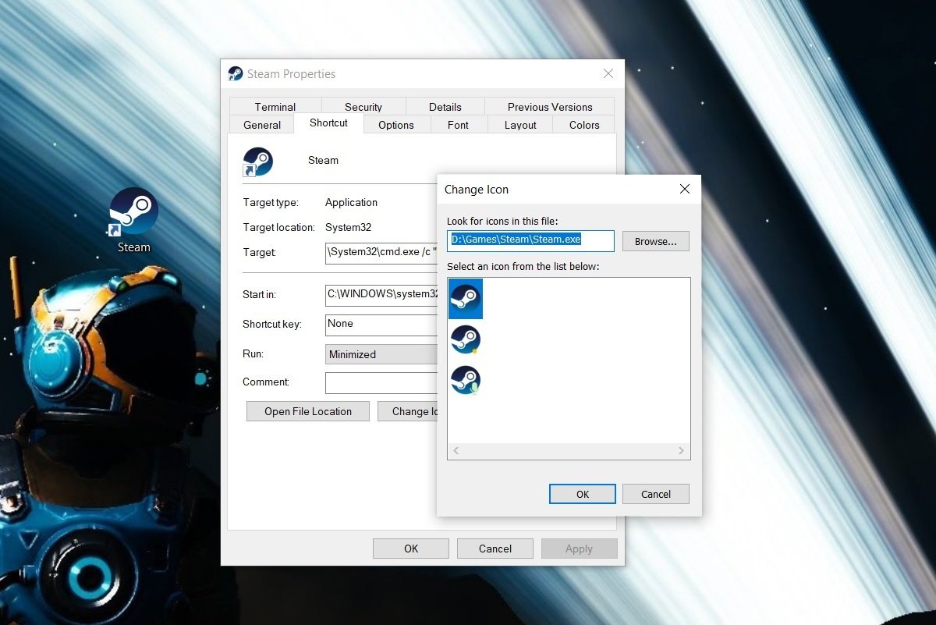This screenshot has height=625, width=936.
Task: Select the Steam icon with green badge
Action: [466, 380]
